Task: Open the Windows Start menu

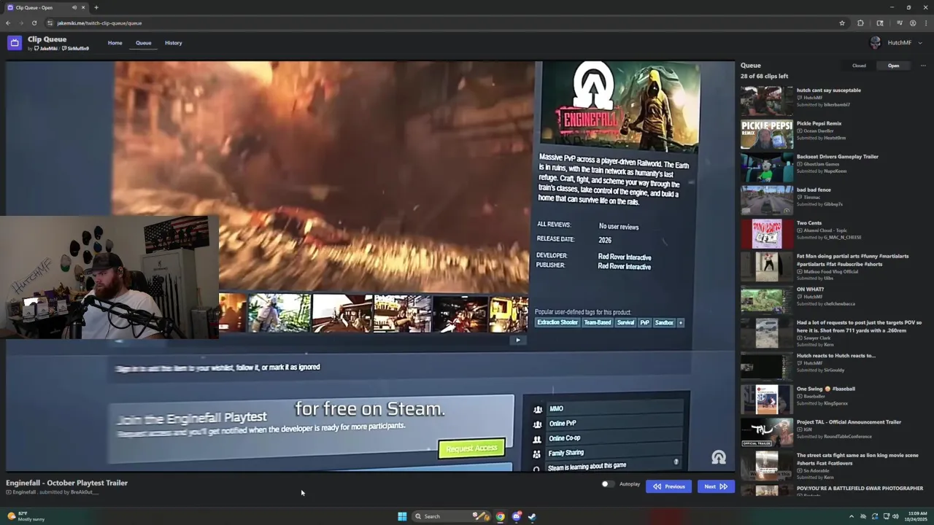Action: pos(402,516)
